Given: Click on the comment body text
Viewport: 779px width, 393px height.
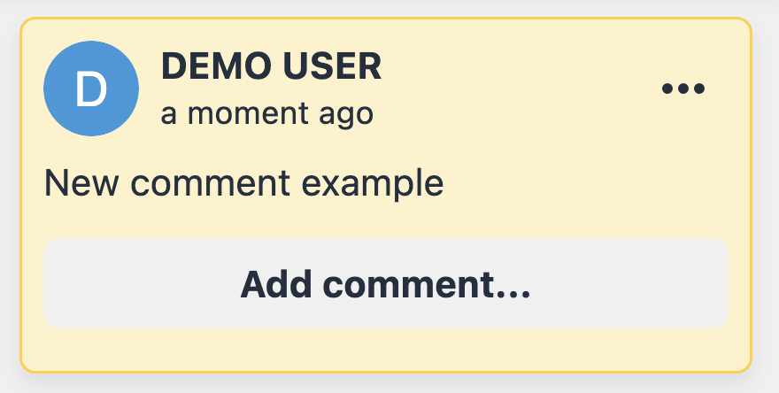Looking at the screenshot, I should tap(243, 184).
